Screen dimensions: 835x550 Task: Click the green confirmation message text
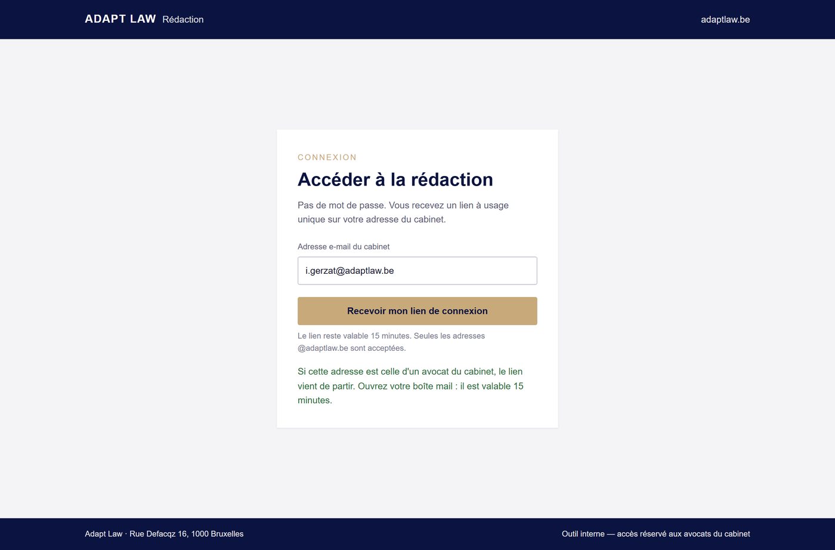(x=410, y=386)
